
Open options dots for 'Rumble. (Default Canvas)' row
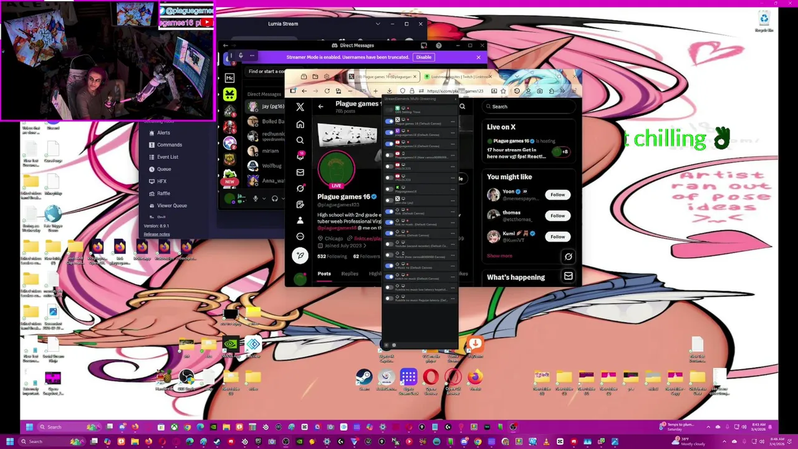(453, 233)
